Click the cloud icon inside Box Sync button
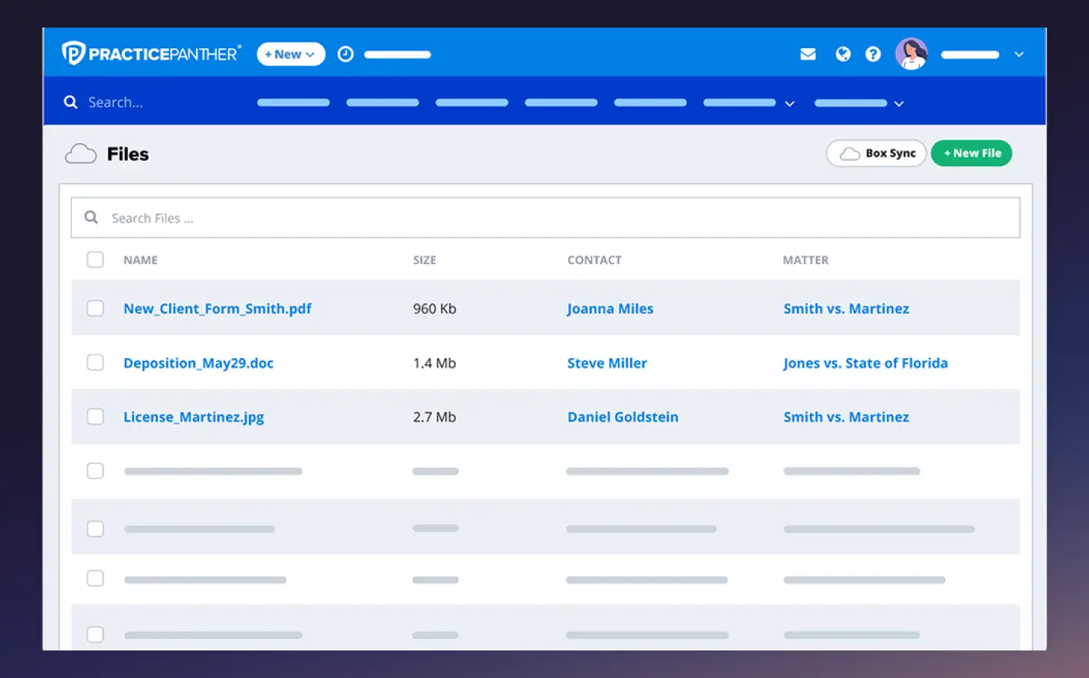1089x678 pixels. pos(849,153)
